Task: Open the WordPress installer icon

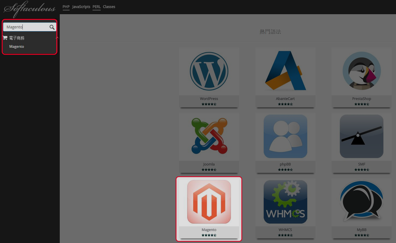Action: coord(209,71)
